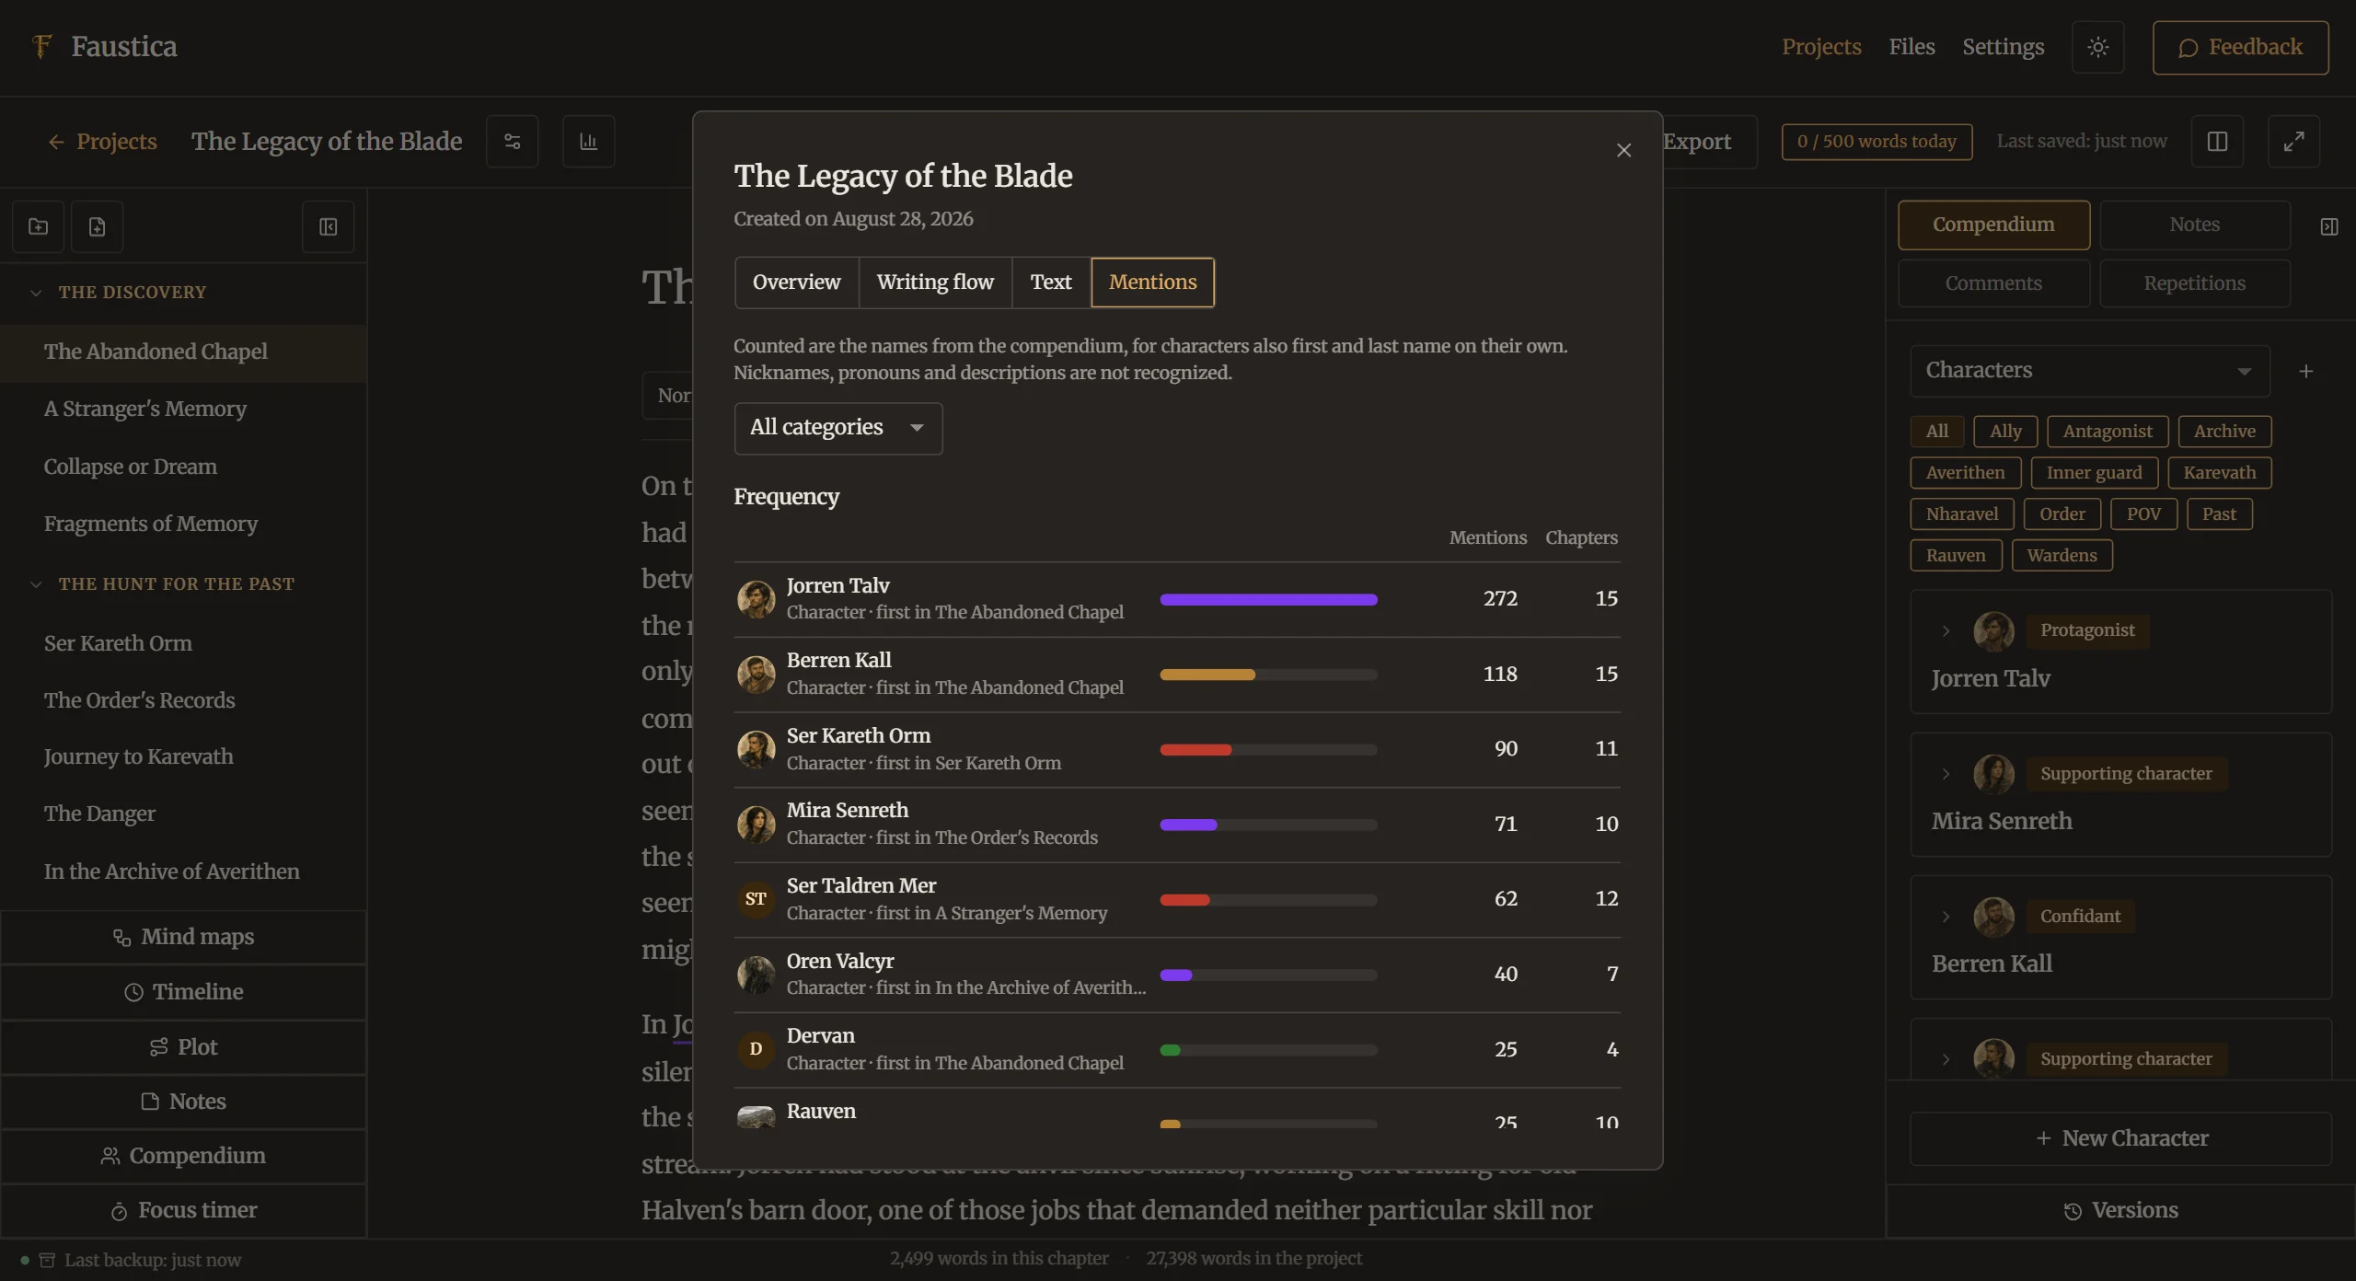The height and width of the screenshot is (1281, 2356).
Task: Collapse the right compendium panel icon
Action: [x=2329, y=226]
